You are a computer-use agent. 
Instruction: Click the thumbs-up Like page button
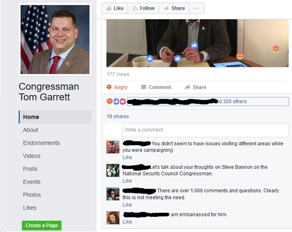point(115,8)
